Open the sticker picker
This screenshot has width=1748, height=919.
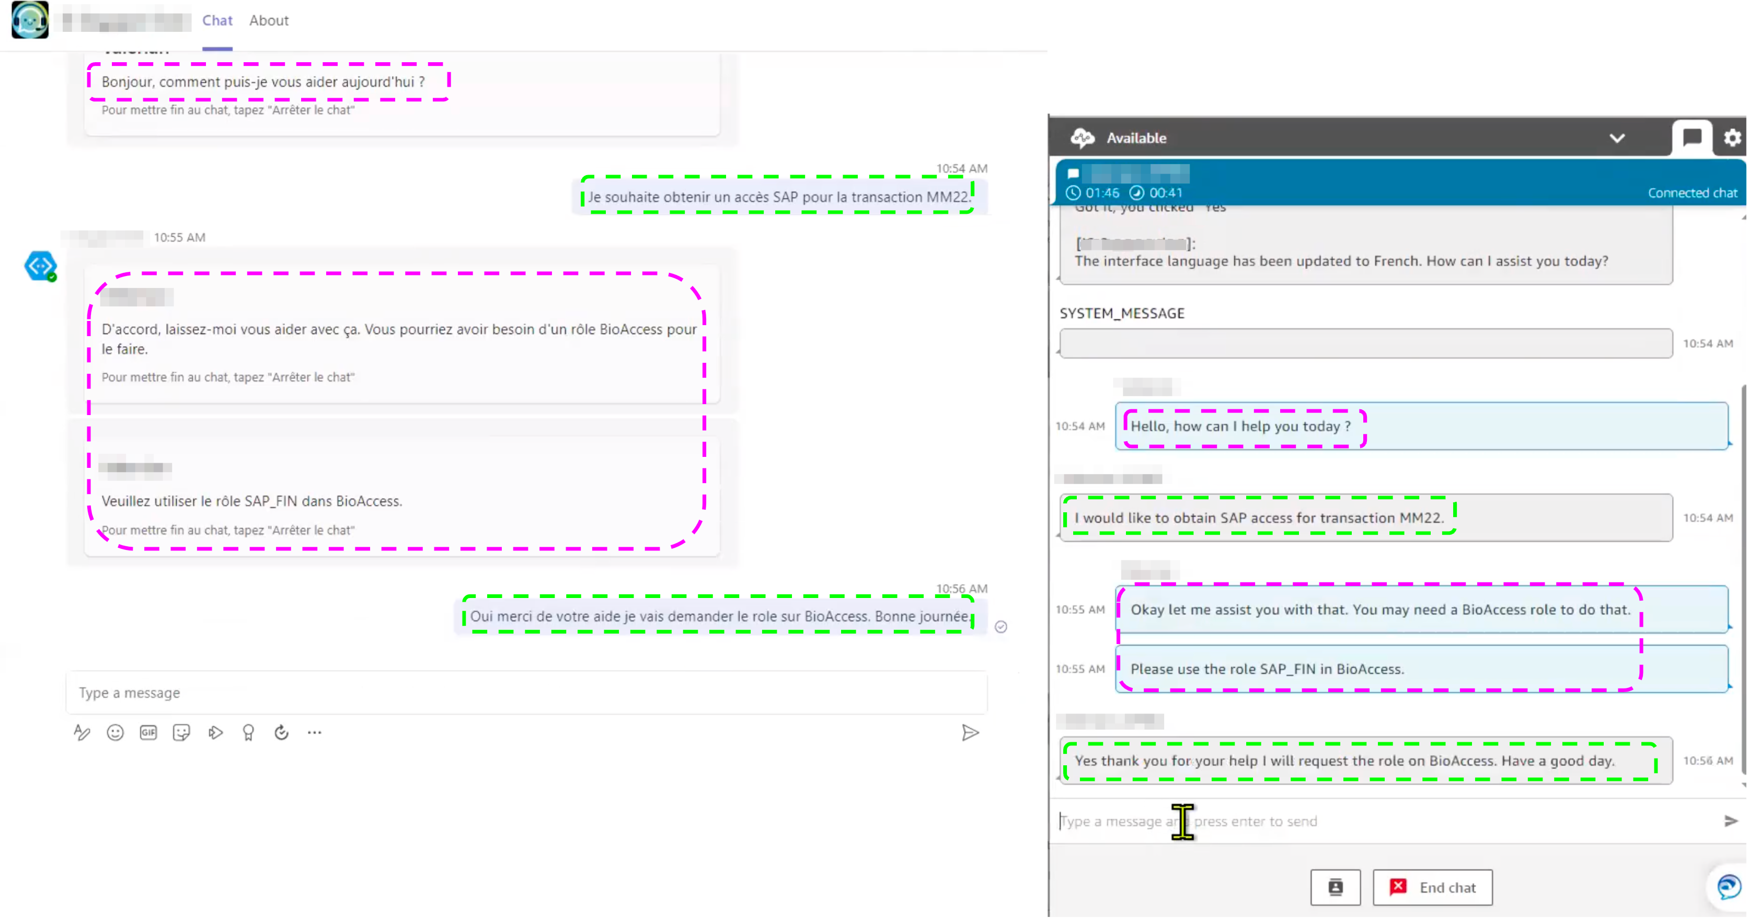181,733
